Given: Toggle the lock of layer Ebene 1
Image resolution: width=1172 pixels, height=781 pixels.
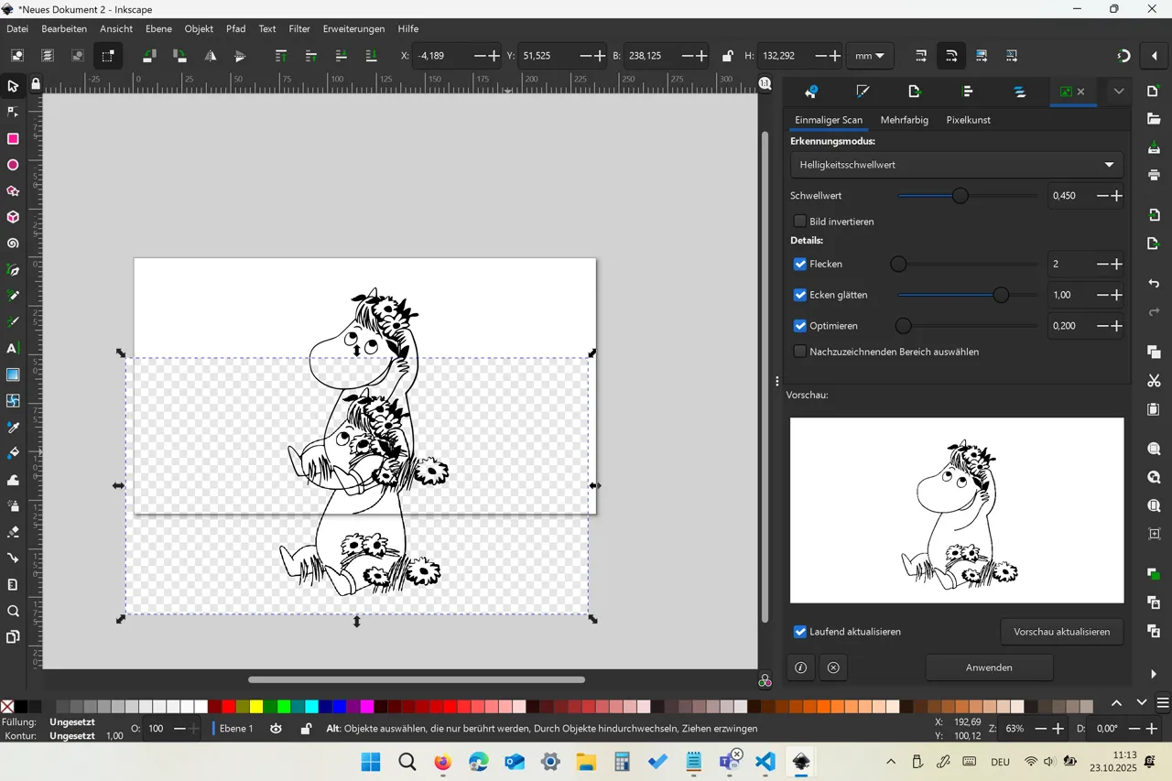Looking at the screenshot, I should (x=306, y=729).
